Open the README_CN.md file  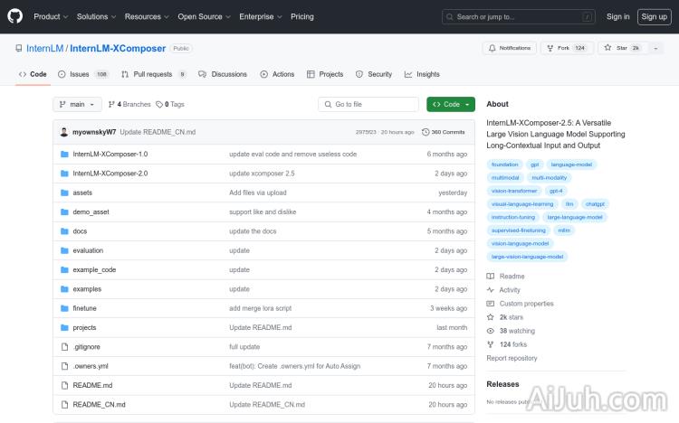click(x=100, y=404)
